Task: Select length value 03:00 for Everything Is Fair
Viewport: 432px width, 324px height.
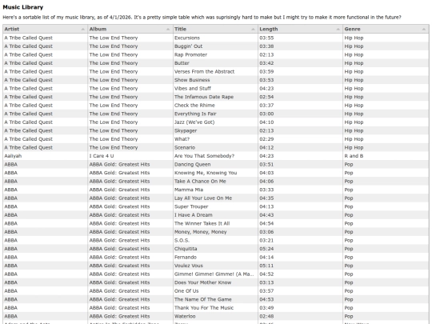Action: click(300, 114)
